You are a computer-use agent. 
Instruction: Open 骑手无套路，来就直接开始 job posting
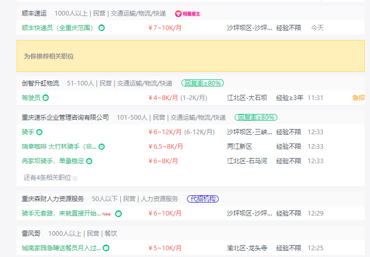(x=61, y=213)
